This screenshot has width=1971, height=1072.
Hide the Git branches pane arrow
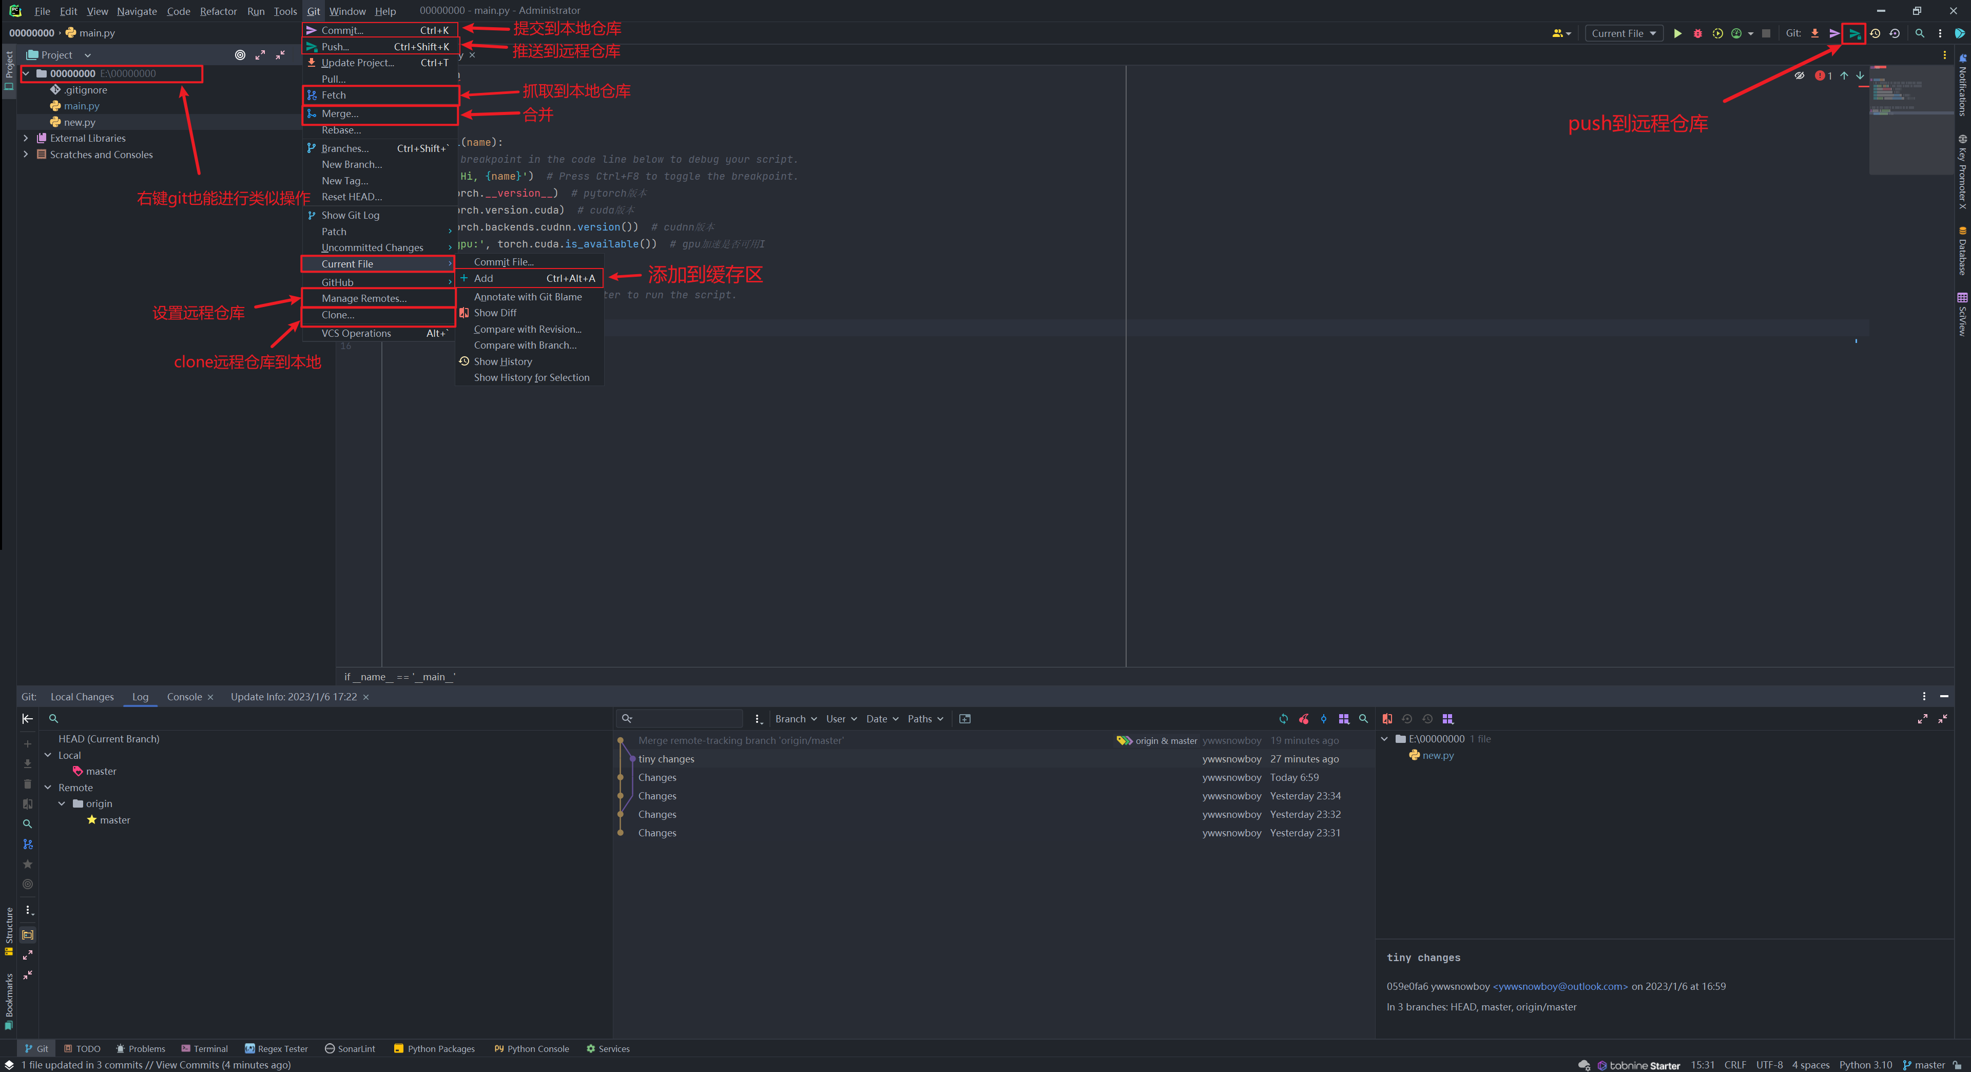(28, 718)
